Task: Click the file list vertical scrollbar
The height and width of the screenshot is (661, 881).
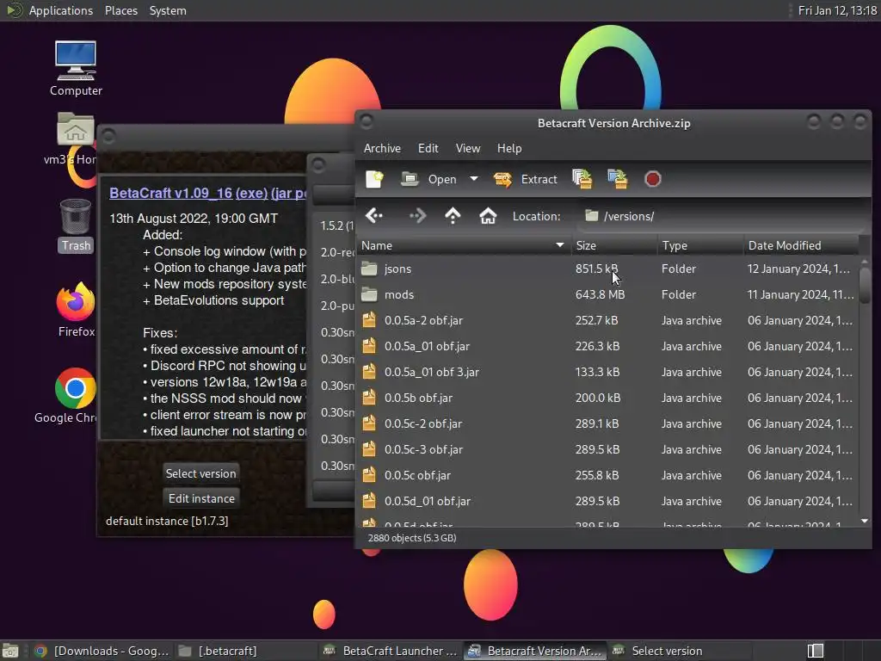Action: point(865,286)
